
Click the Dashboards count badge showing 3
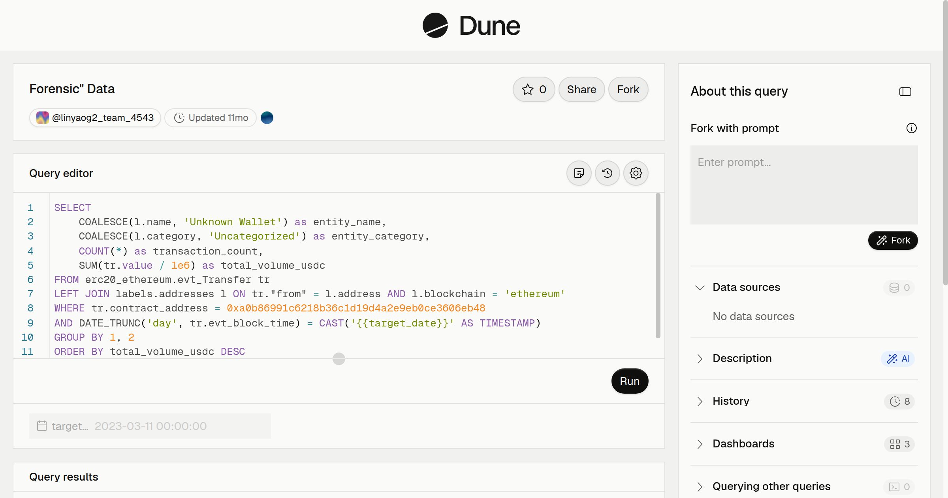[899, 444]
